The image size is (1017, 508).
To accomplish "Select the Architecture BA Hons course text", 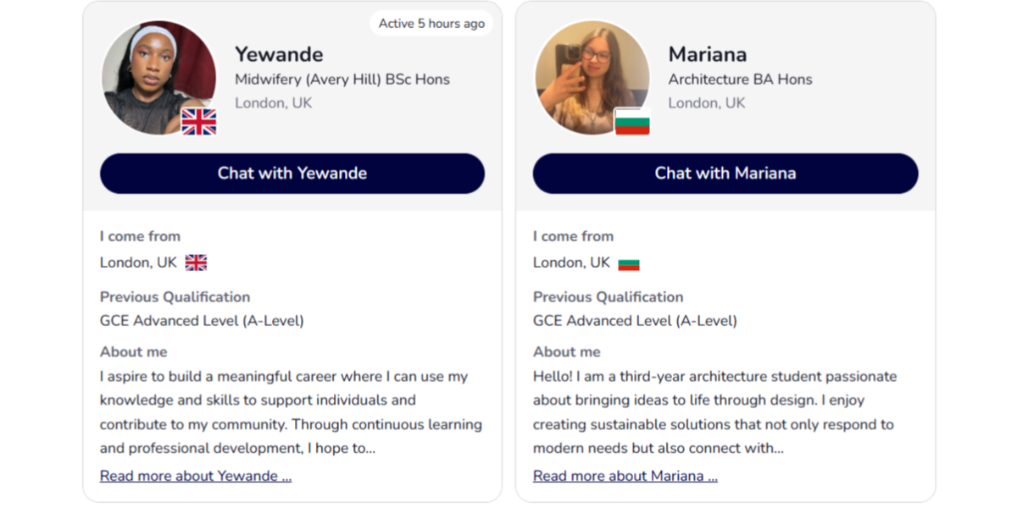I will [741, 80].
